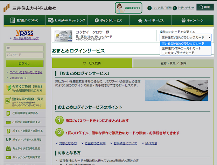This screenshot has width=217, height=165.
Task: Select the サービス概要 tab
Action: click(92, 63)
